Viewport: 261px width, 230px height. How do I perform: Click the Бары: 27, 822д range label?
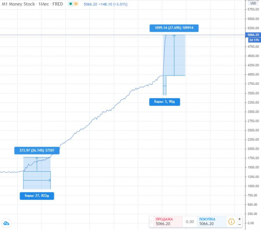[x=37, y=196]
